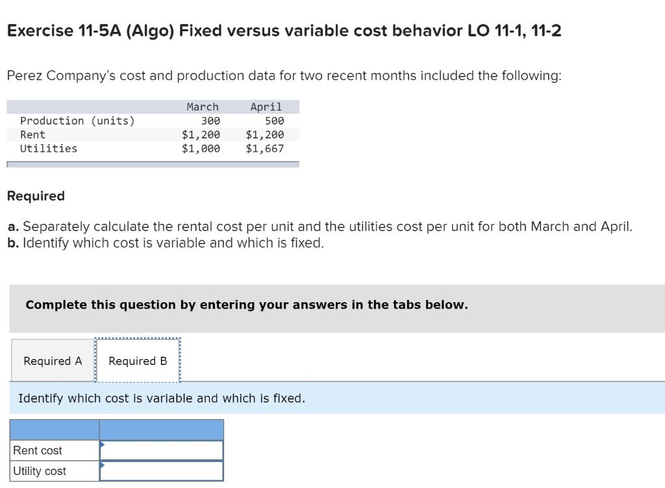Image resolution: width=665 pixels, height=488 pixels.
Task: Click the March column header
Action: pos(202,107)
